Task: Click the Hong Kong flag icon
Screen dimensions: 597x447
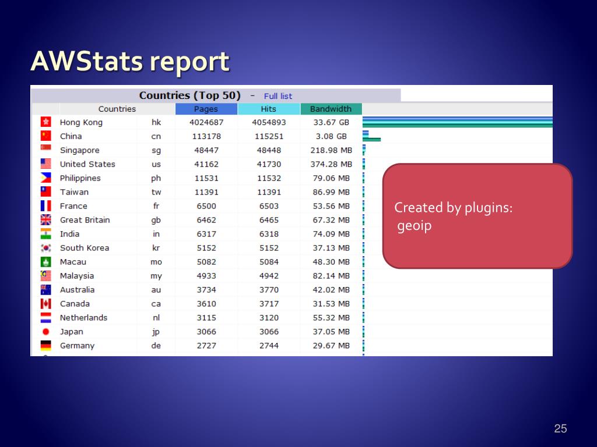Action: (x=45, y=122)
